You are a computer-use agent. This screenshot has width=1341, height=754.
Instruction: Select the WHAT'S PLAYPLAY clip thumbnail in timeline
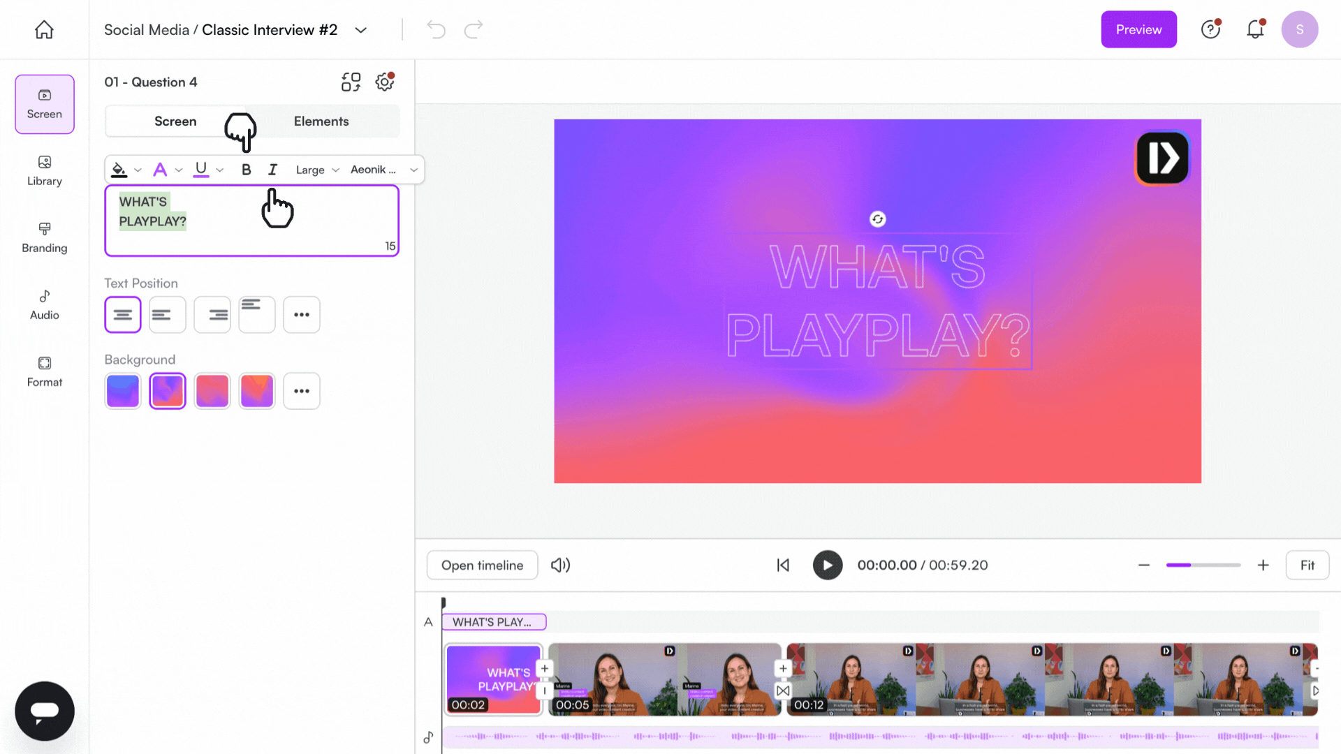click(493, 679)
